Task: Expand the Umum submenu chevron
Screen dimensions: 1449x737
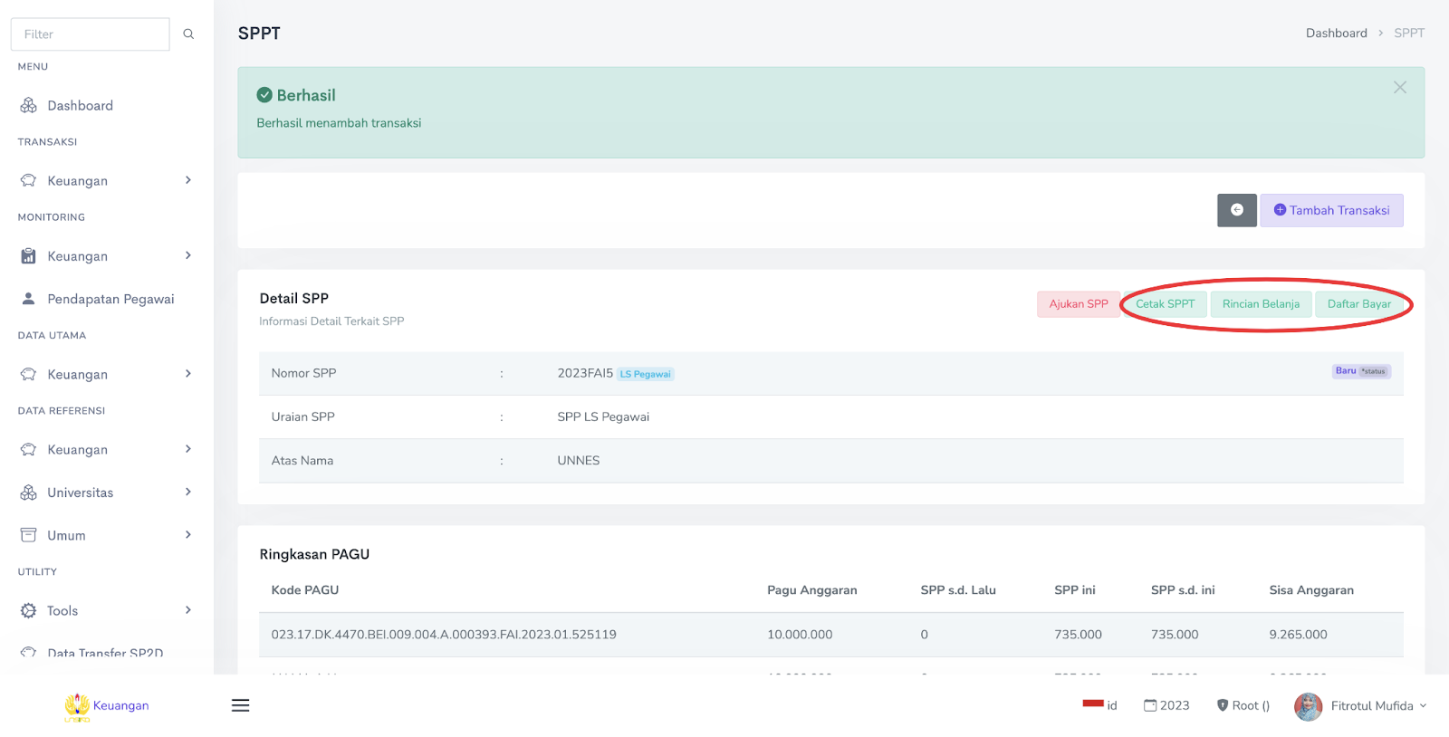Action: coord(188,534)
